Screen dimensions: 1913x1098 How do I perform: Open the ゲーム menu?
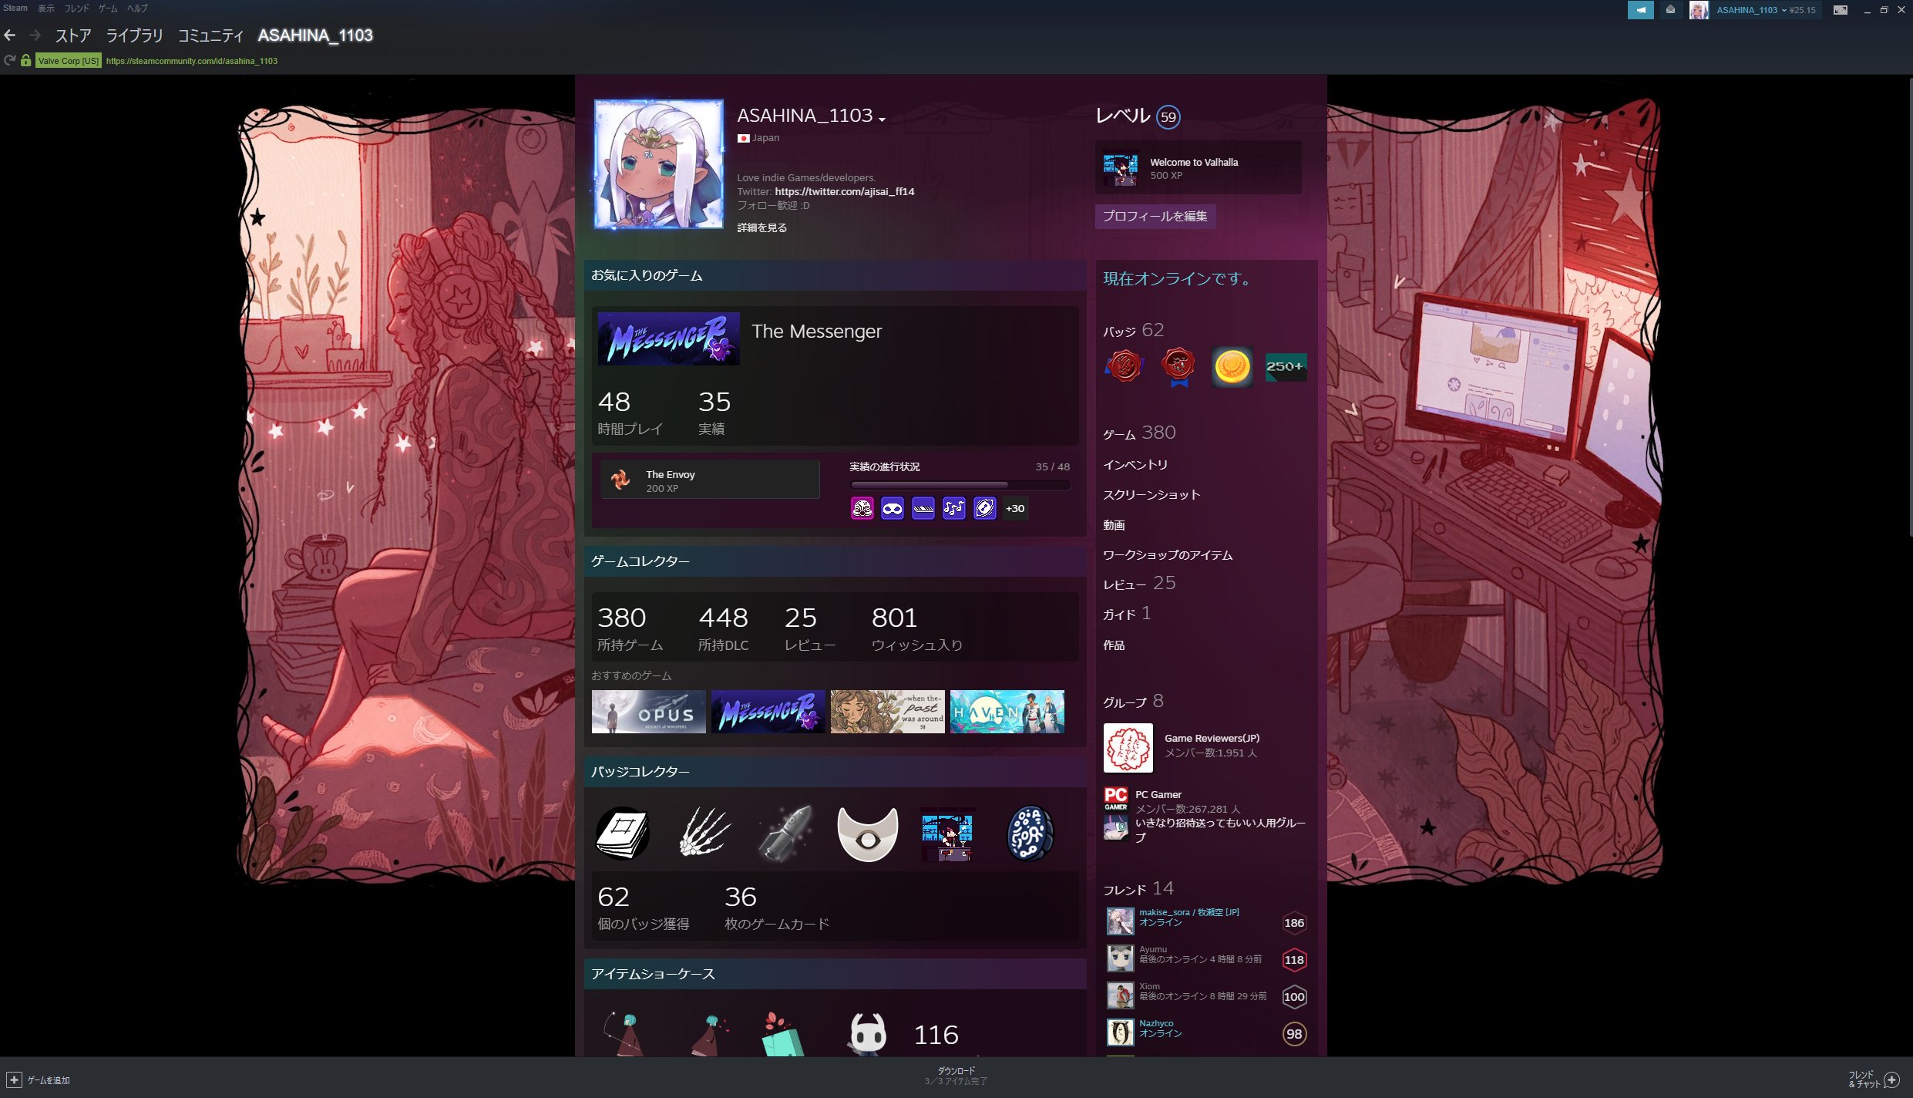(108, 8)
